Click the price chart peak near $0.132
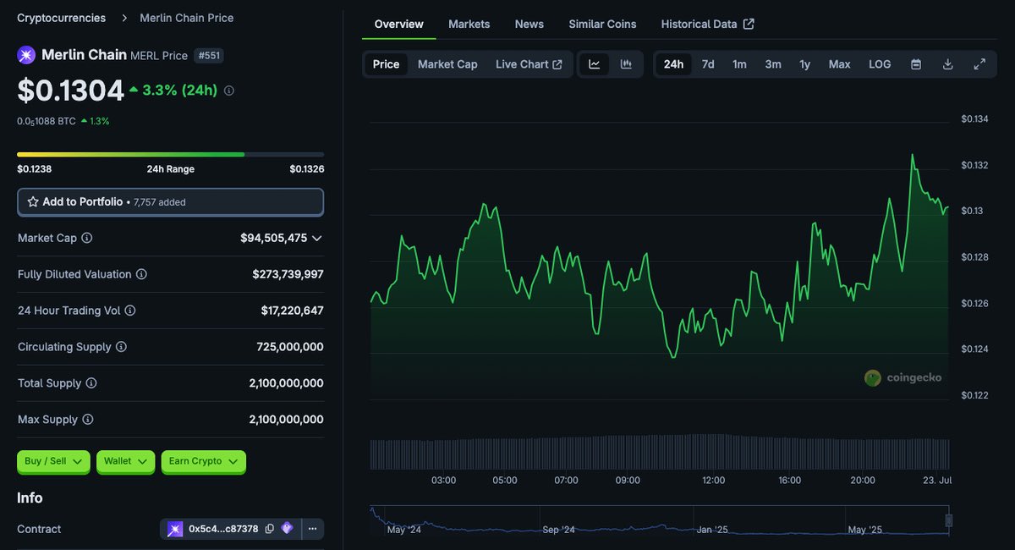This screenshot has height=550, width=1015. tap(913, 155)
